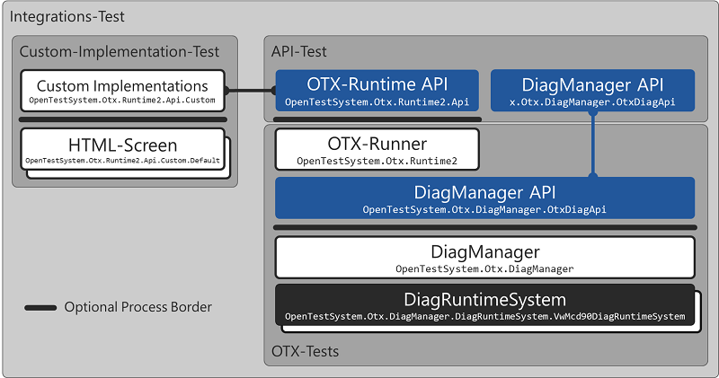The image size is (719, 378).
Task: Click the OTX-Runner box
Action: (377, 149)
